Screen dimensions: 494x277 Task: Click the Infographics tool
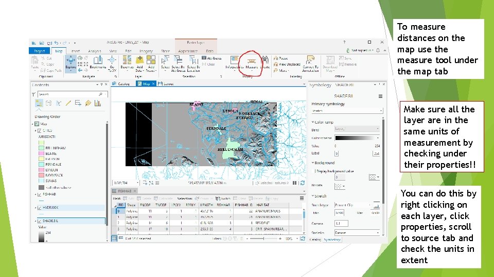pyautogui.click(x=234, y=63)
